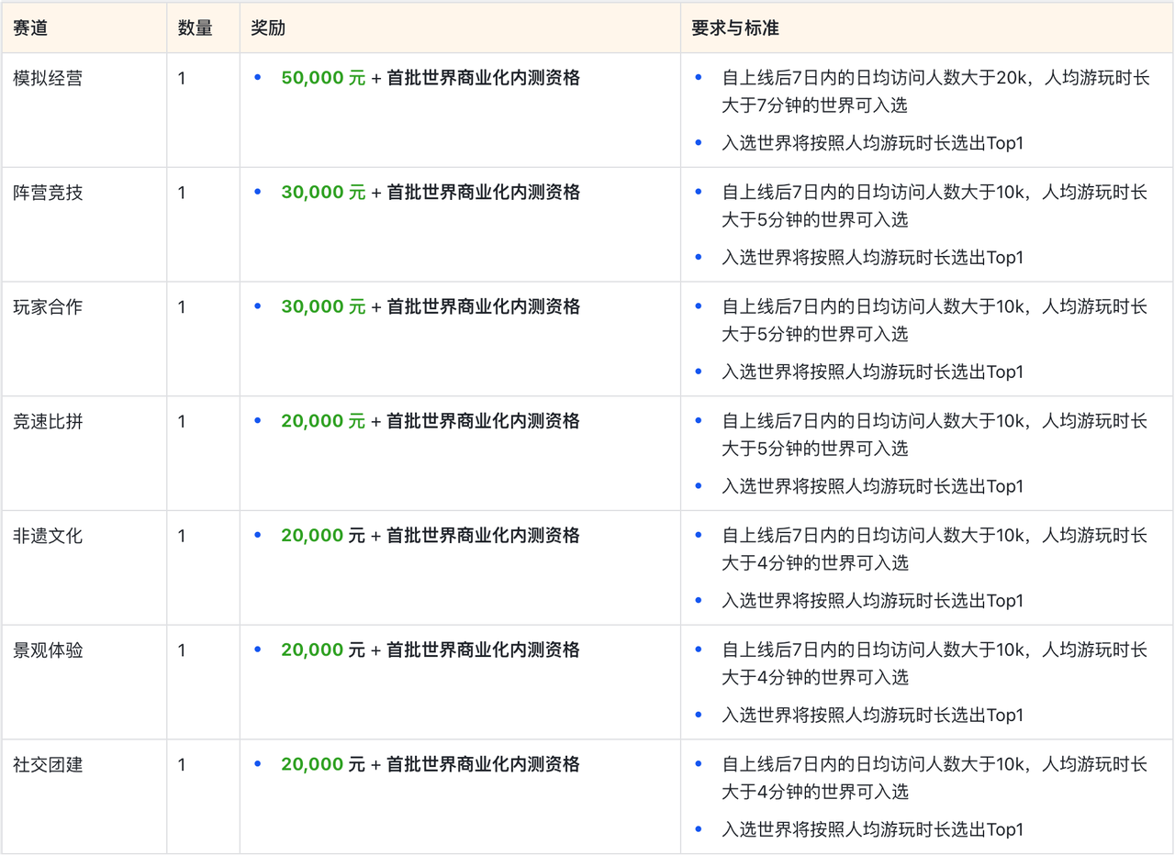Screen dimensions: 1175x855
Task: Click the 要求与标准 column header
Action: click(x=735, y=28)
